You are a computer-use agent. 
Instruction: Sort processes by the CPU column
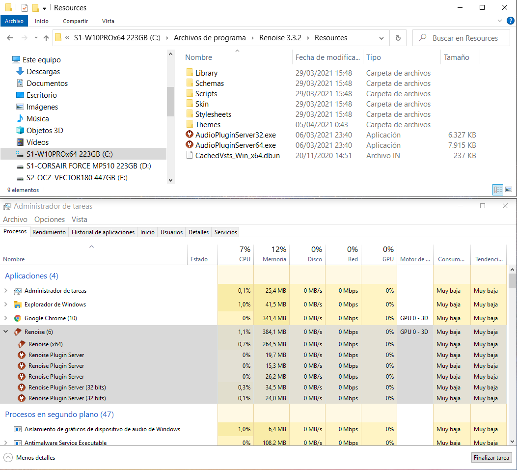tap(236, 254)
